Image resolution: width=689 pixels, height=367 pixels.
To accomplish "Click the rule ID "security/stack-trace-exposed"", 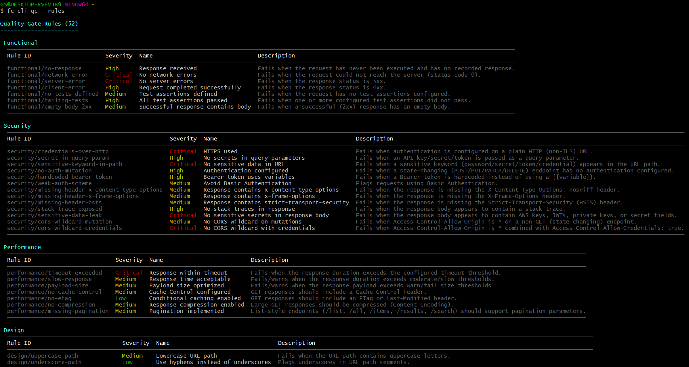I will pos(55,209).
